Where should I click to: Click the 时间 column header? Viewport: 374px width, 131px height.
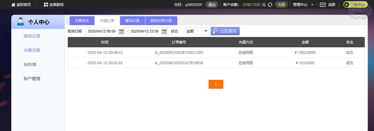click(105, 42)
